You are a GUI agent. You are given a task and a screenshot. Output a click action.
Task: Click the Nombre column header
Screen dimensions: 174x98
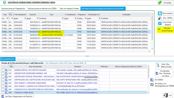[78, 67]
